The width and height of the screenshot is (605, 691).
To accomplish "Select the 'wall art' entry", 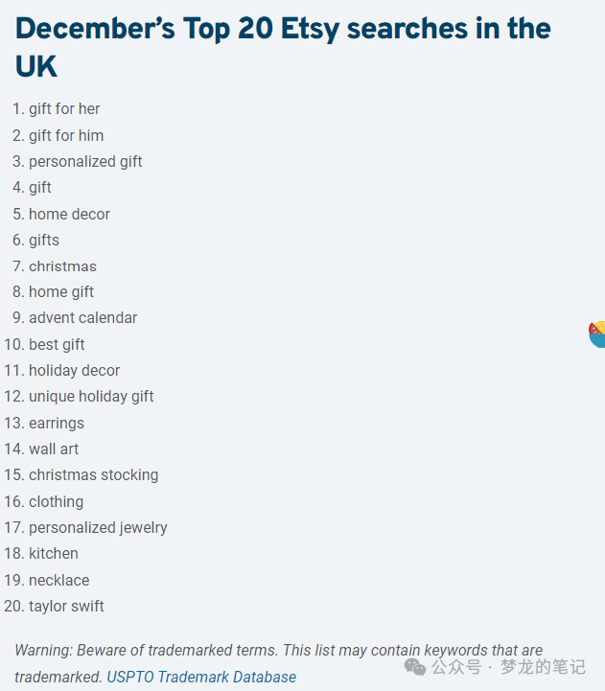I will [x=54, y=449].
